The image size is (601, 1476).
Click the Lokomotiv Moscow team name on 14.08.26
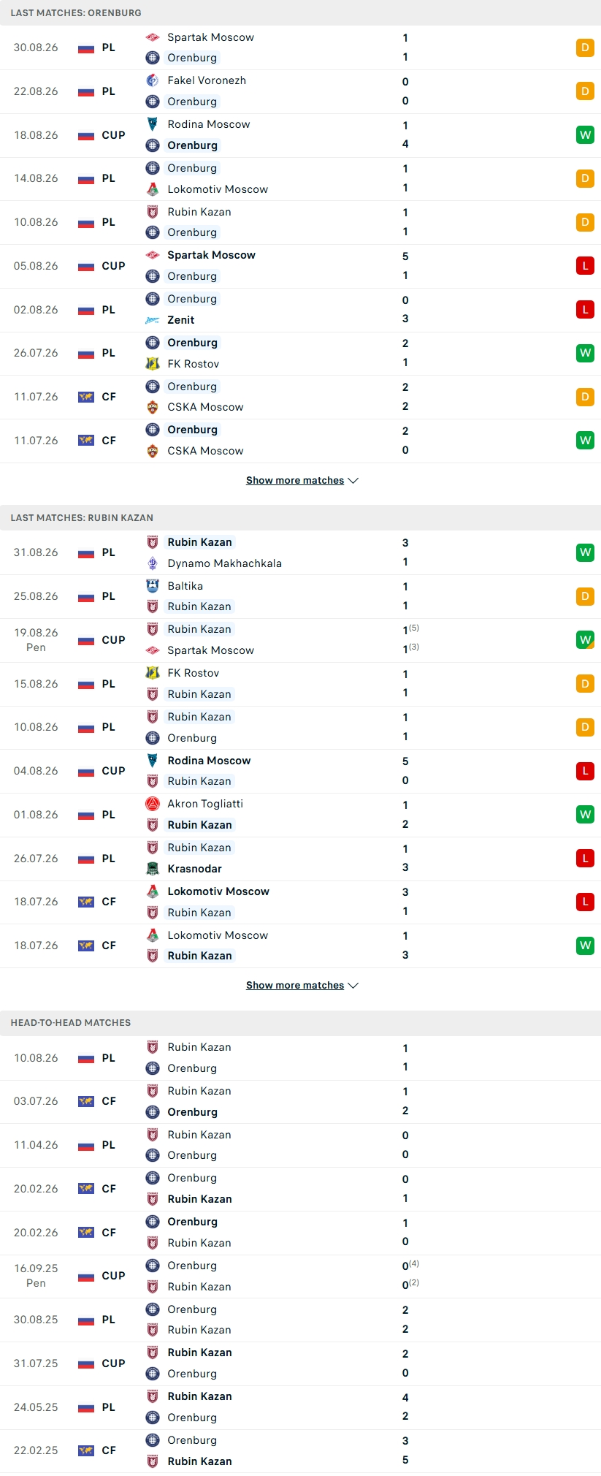point(218,189)
